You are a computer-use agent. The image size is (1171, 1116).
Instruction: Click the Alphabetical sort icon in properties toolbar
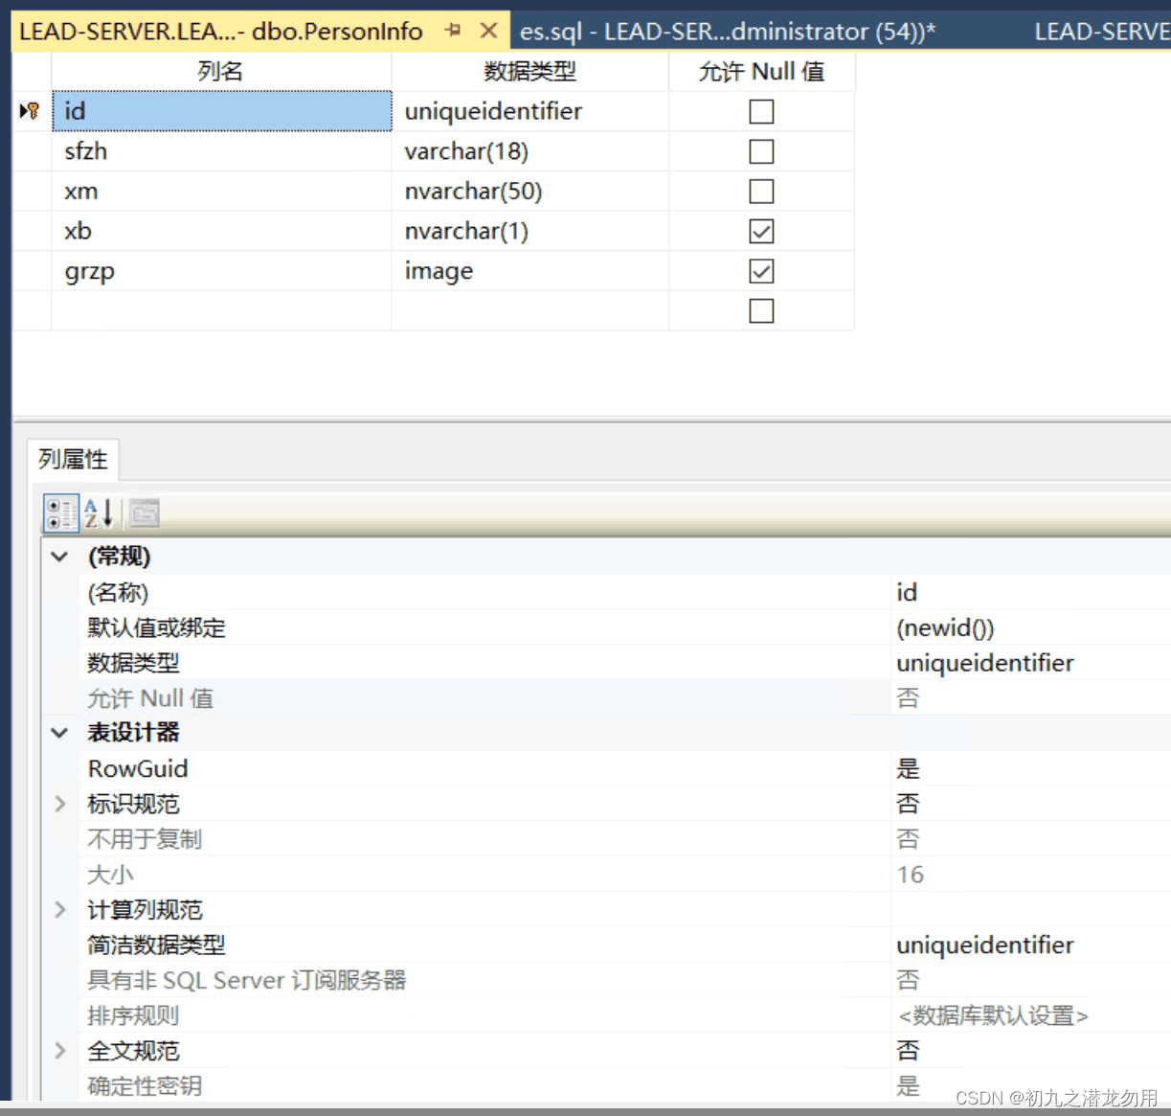coord(99,513)
